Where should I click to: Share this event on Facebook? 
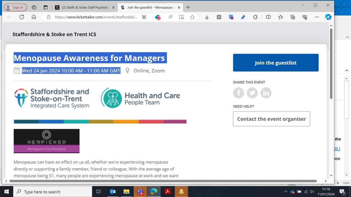click(x=239, y=93)
